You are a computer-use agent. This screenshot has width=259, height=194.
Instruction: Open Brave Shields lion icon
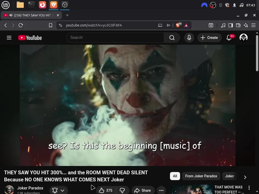click(x=178, y=25)
